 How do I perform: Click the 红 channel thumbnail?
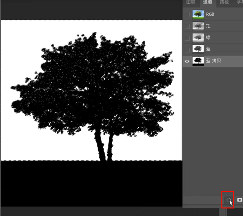pyautogui.click(x=197, y=26)
